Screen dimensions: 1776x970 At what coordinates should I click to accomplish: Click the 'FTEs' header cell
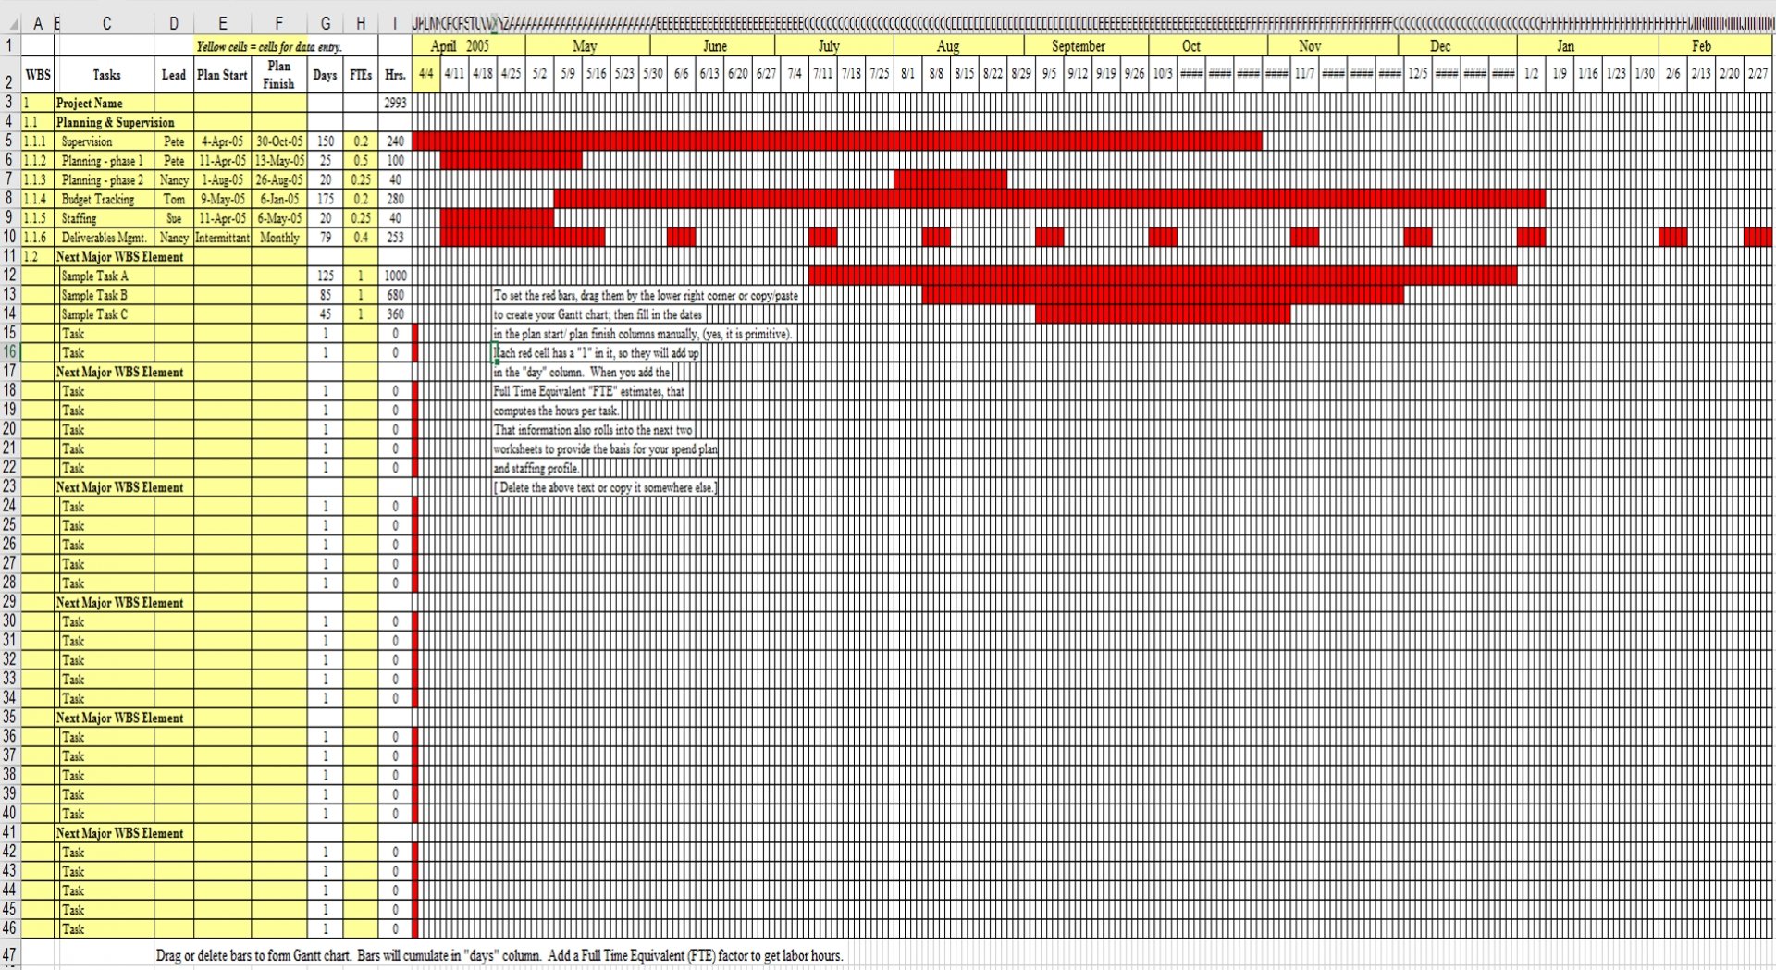(361, 75)
